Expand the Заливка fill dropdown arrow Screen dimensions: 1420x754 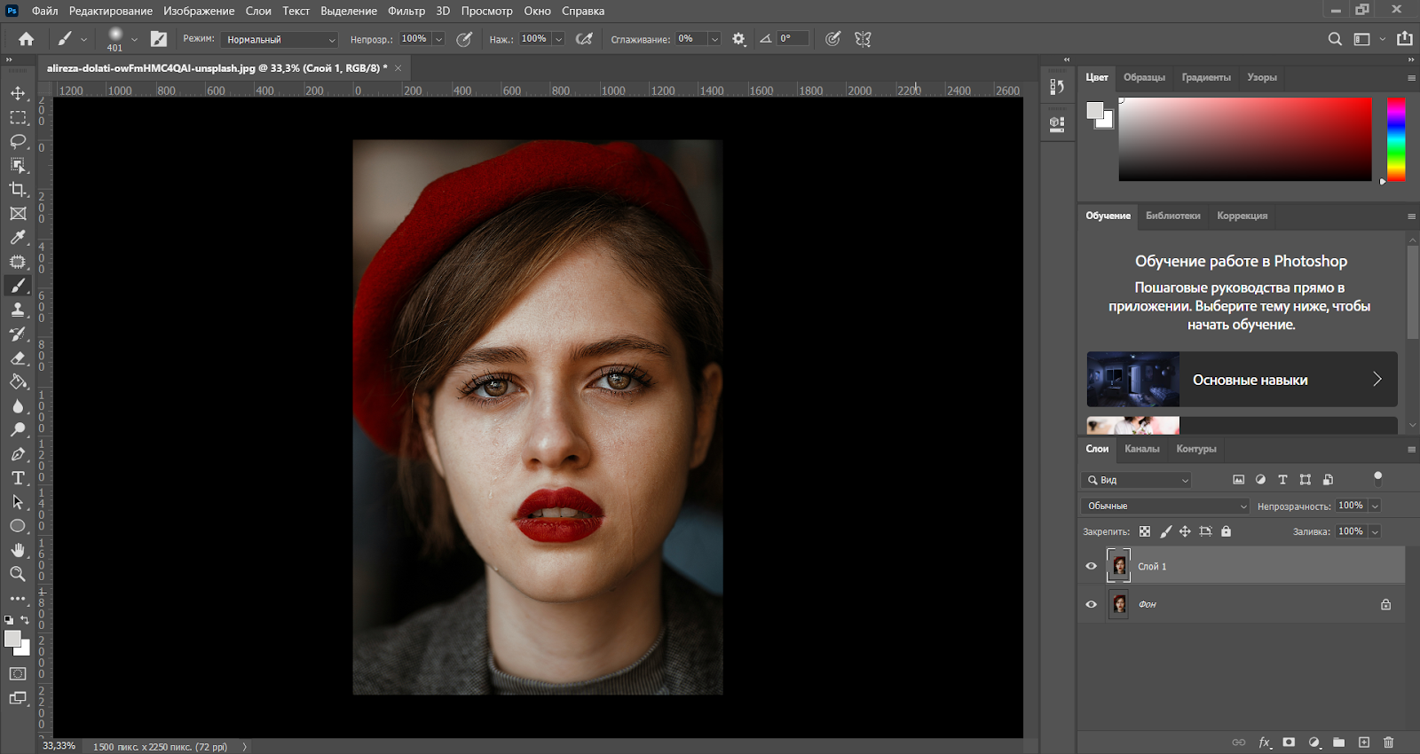tap(1375, 531)
